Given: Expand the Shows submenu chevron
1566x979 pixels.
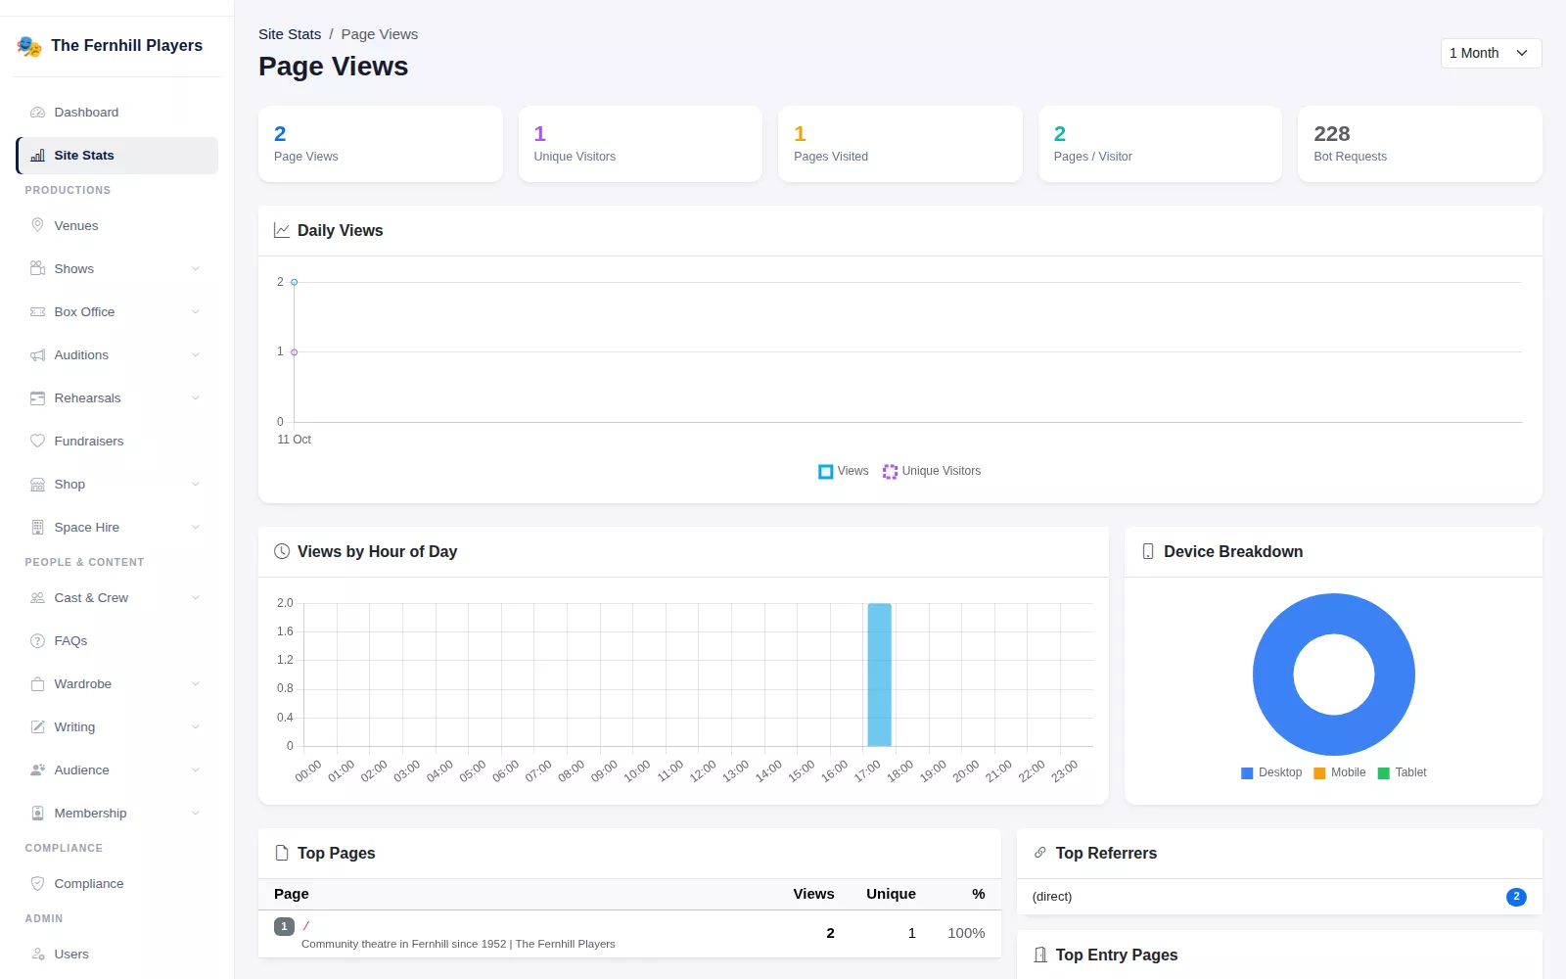Looking at the screenshot, I should (x=196, y=269).
